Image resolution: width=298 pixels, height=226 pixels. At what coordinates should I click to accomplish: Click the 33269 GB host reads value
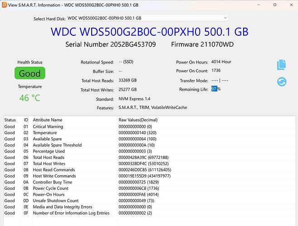tap(127, 80)
